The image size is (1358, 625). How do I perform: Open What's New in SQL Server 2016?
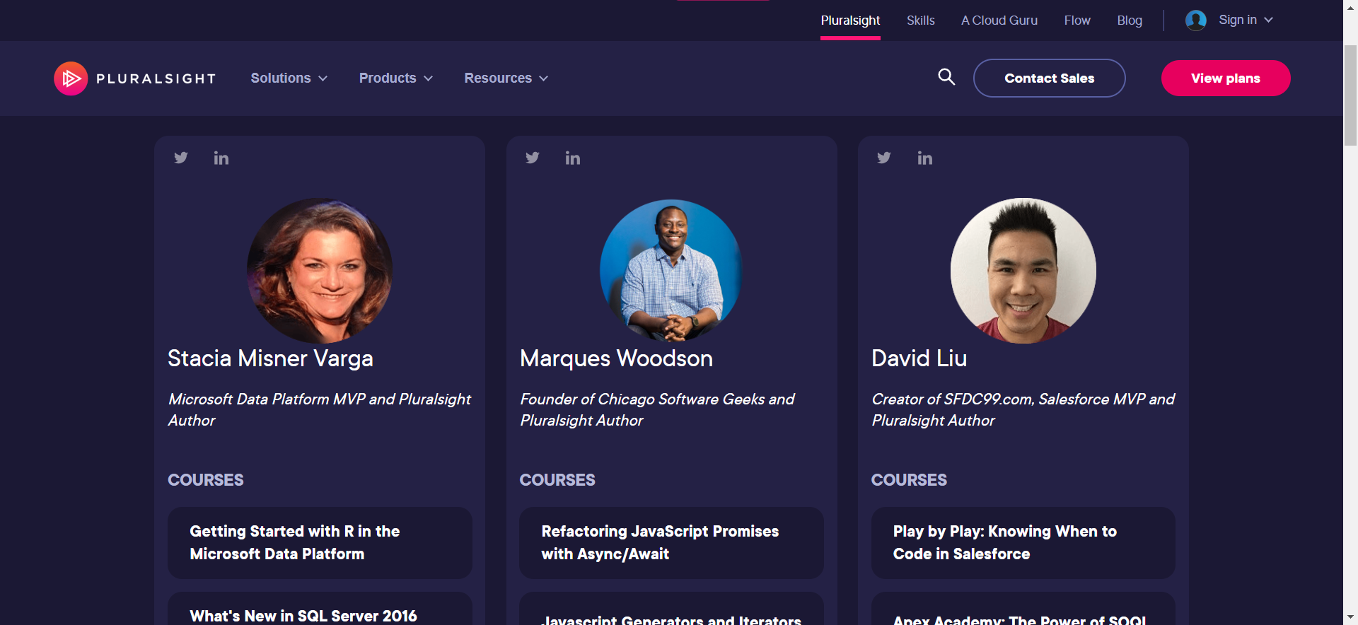click(x=320, y=609)
